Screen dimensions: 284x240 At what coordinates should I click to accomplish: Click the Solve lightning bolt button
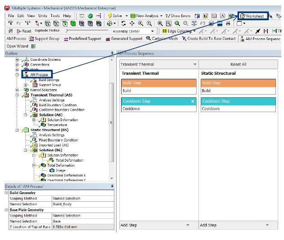tap(115, 16)
